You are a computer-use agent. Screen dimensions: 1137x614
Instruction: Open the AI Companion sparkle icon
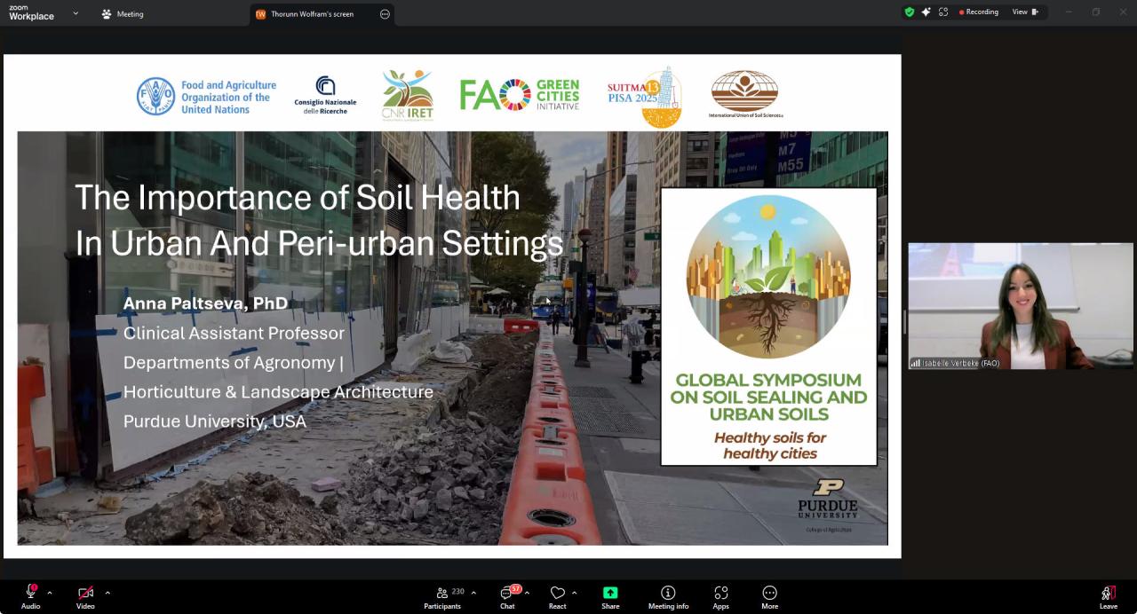click(x=926, y=12)
